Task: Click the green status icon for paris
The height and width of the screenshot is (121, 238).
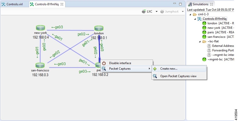Action: (204, 32)
